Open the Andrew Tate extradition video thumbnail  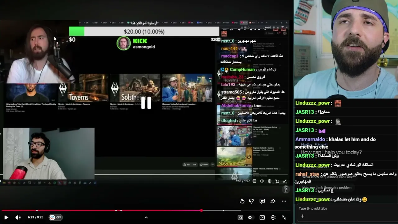point(31,93)
